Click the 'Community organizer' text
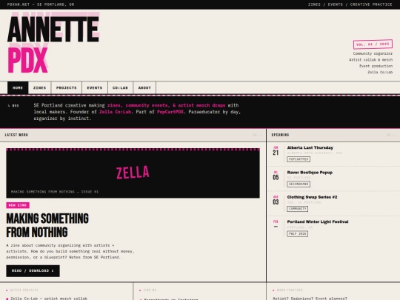400x300 pixels. (373, 53)
